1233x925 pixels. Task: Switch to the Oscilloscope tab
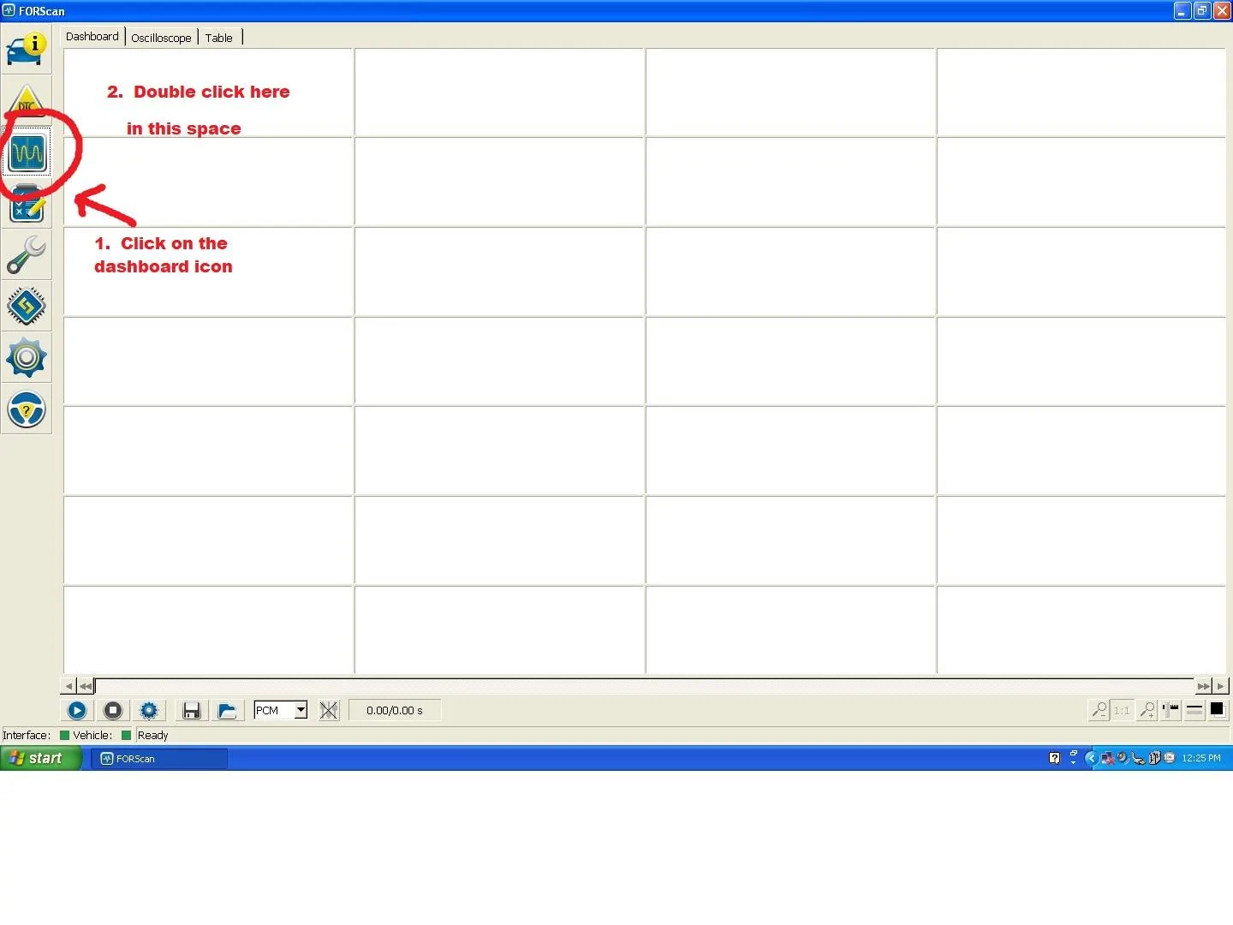pos(161,38)
